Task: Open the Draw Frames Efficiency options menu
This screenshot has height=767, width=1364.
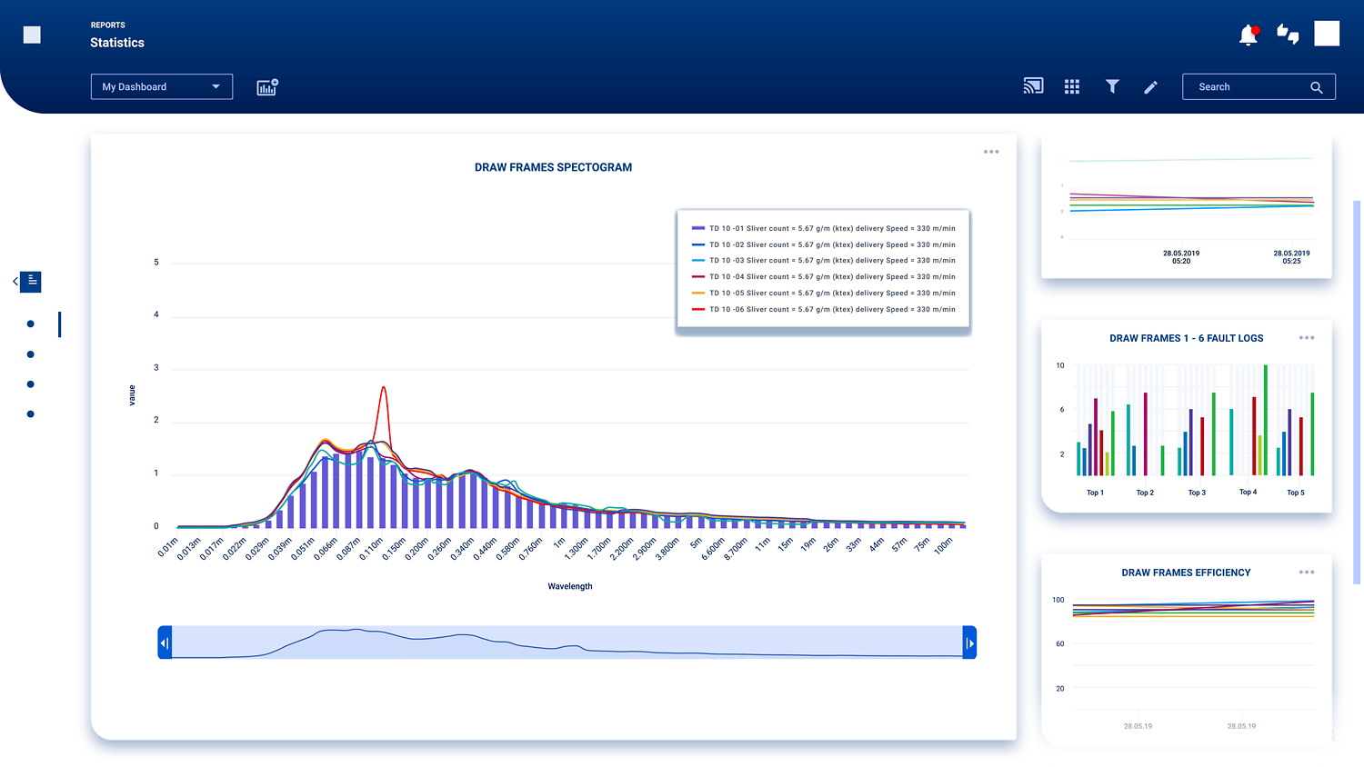Action: [x=1307, y=572]
